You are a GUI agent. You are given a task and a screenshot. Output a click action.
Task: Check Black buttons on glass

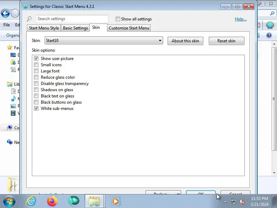[x=36, y=102]
